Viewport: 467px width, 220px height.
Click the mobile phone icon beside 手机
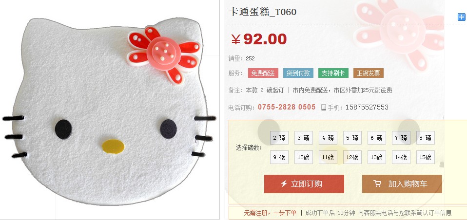(x=324, y=108)
